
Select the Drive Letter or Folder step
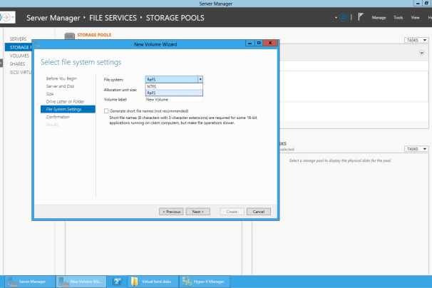(x=66, y=102)
